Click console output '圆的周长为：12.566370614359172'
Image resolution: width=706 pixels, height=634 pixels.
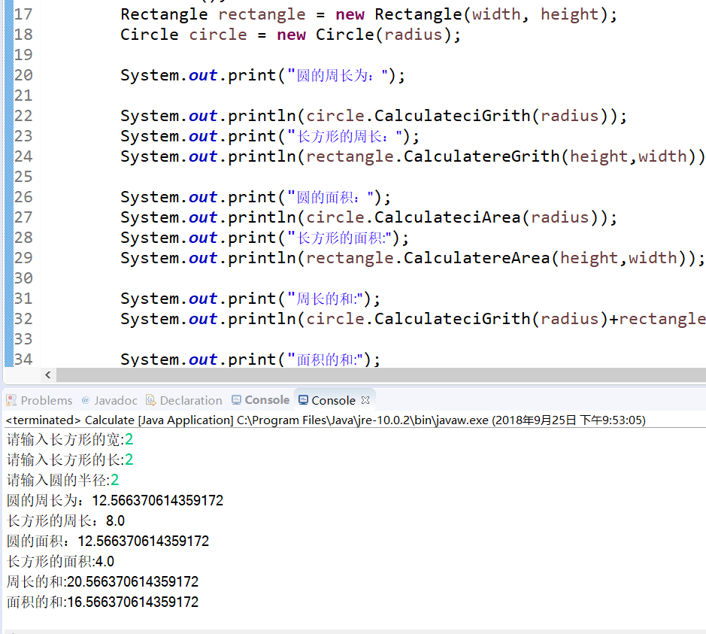(x=115, y=500)
